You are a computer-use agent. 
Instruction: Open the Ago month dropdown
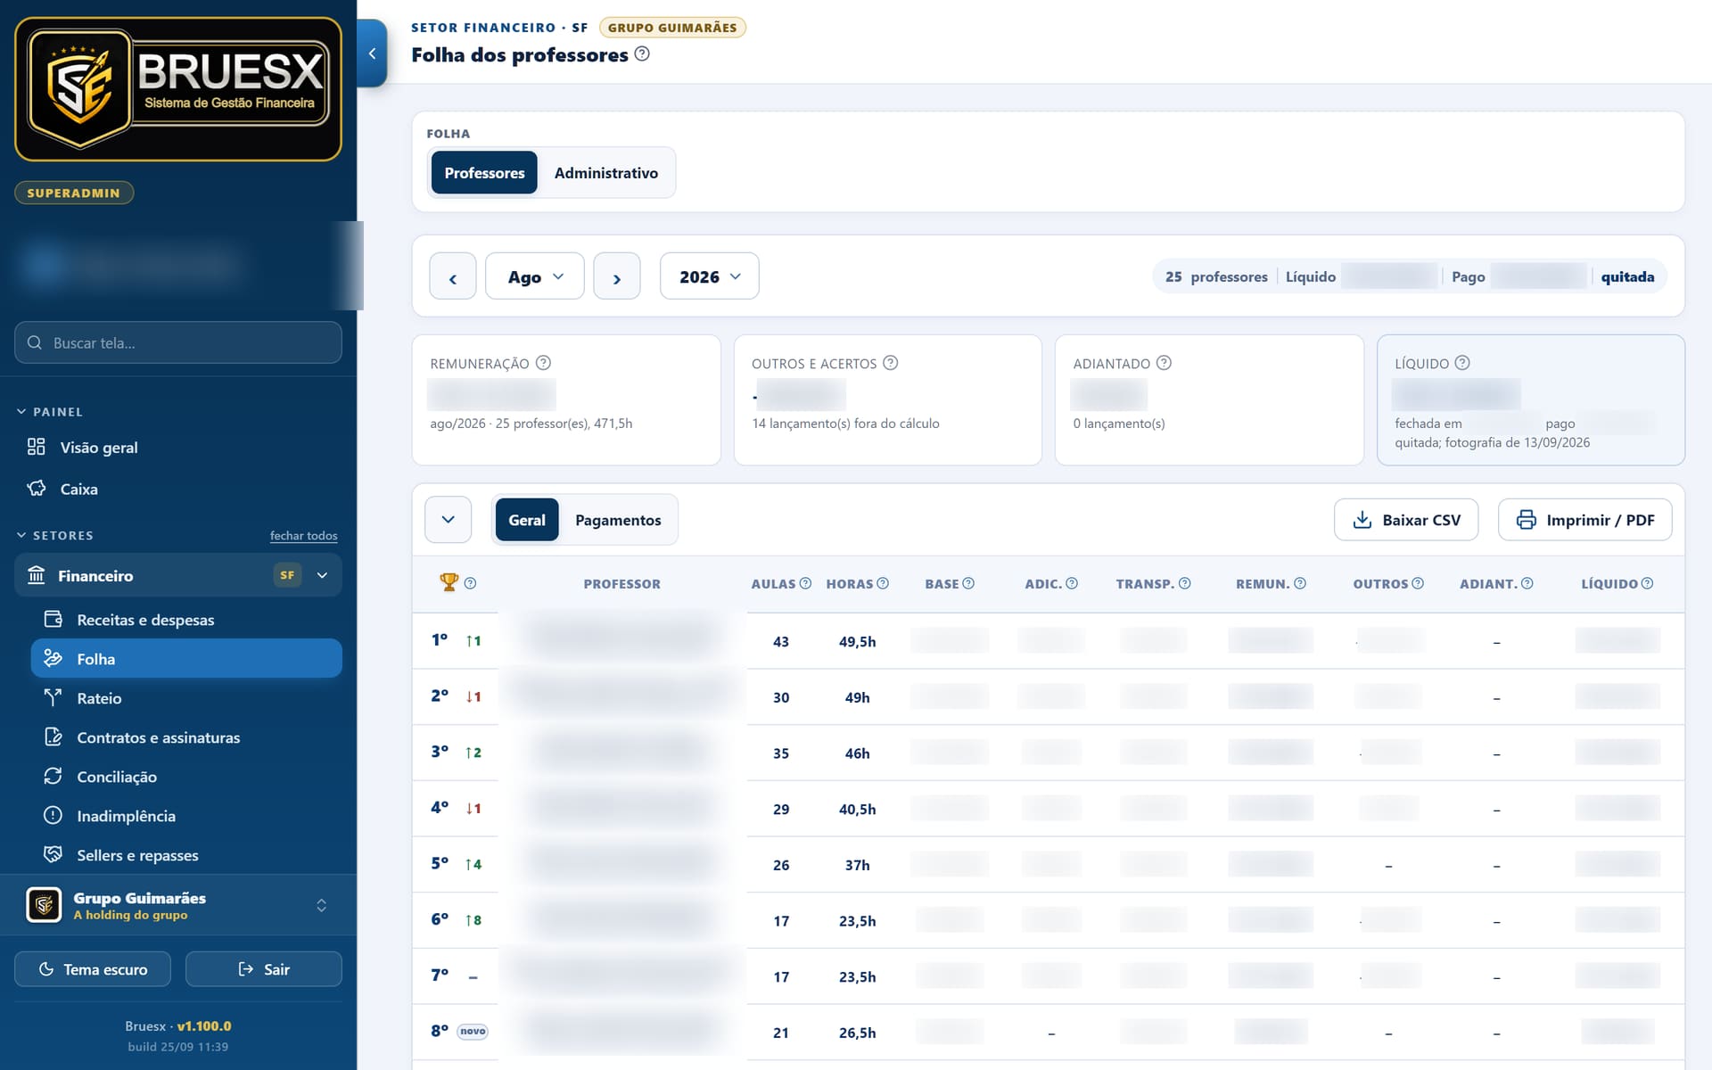coord(535,276)
